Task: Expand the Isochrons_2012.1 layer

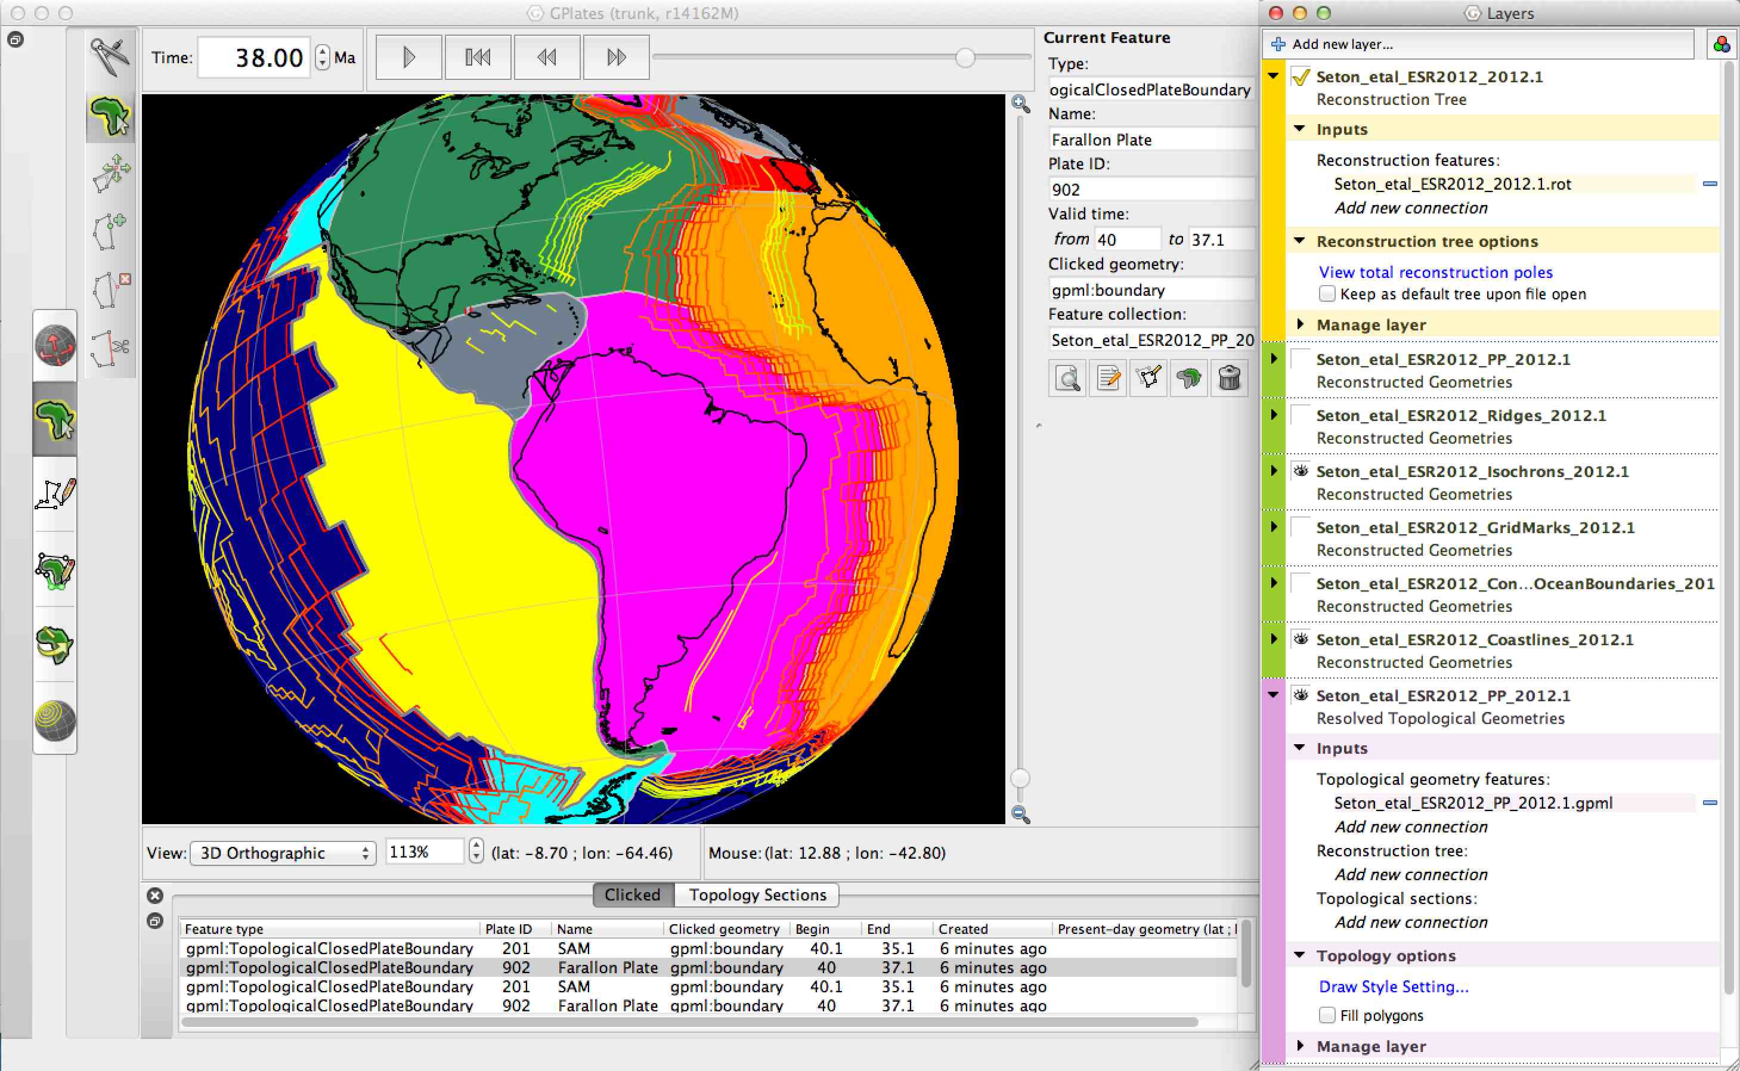Action: 1273,471
